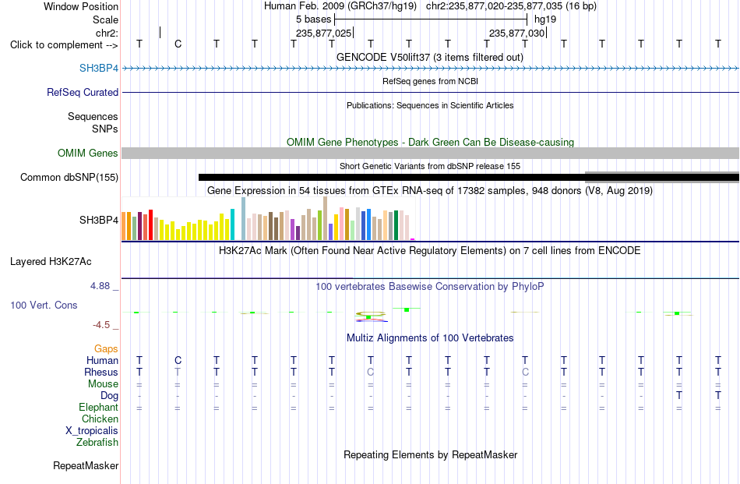
Task: Click the Gaps alignment label
Action: click(106, 348)
